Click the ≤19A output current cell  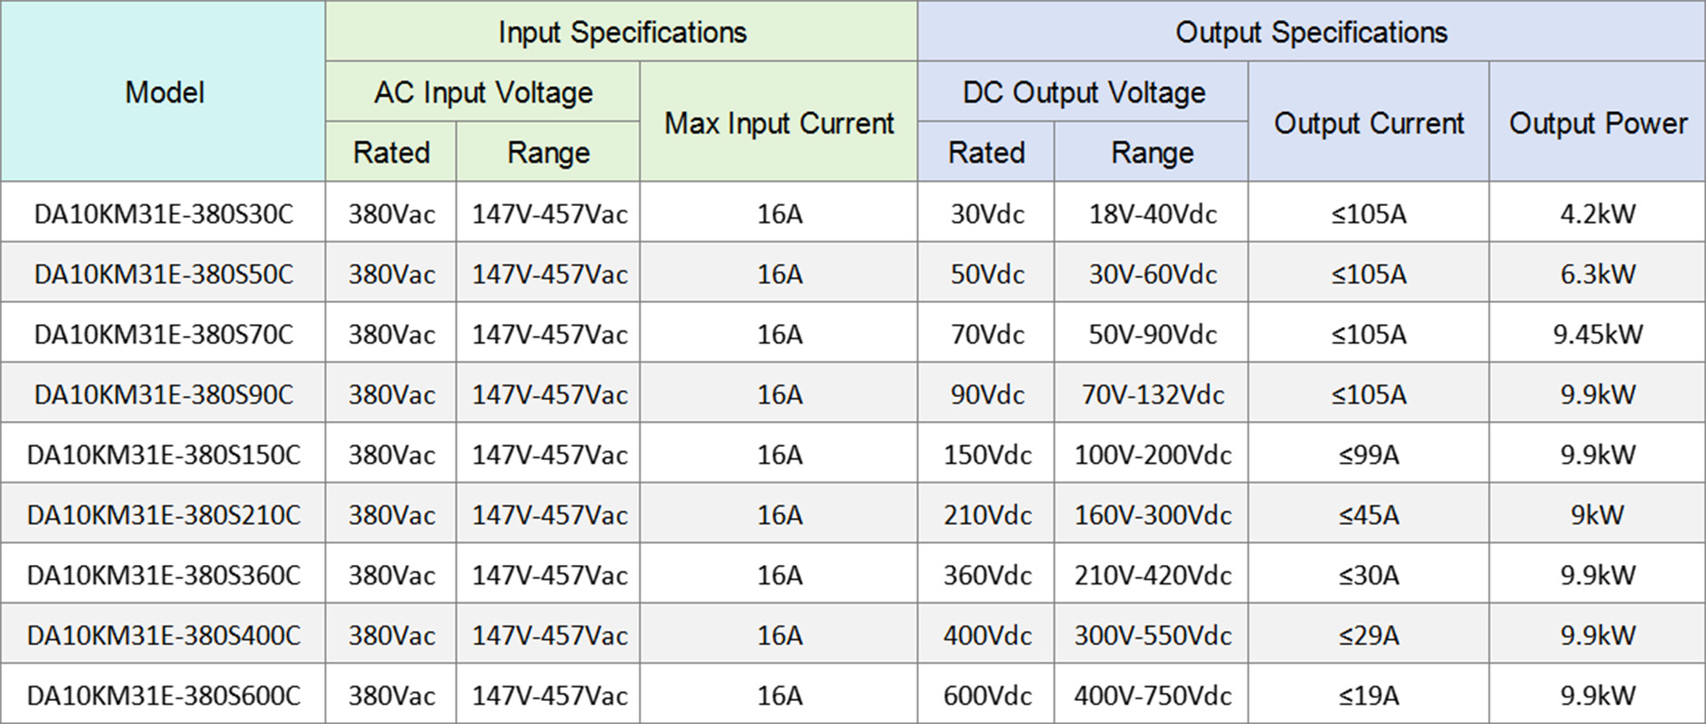(1368, 696)
